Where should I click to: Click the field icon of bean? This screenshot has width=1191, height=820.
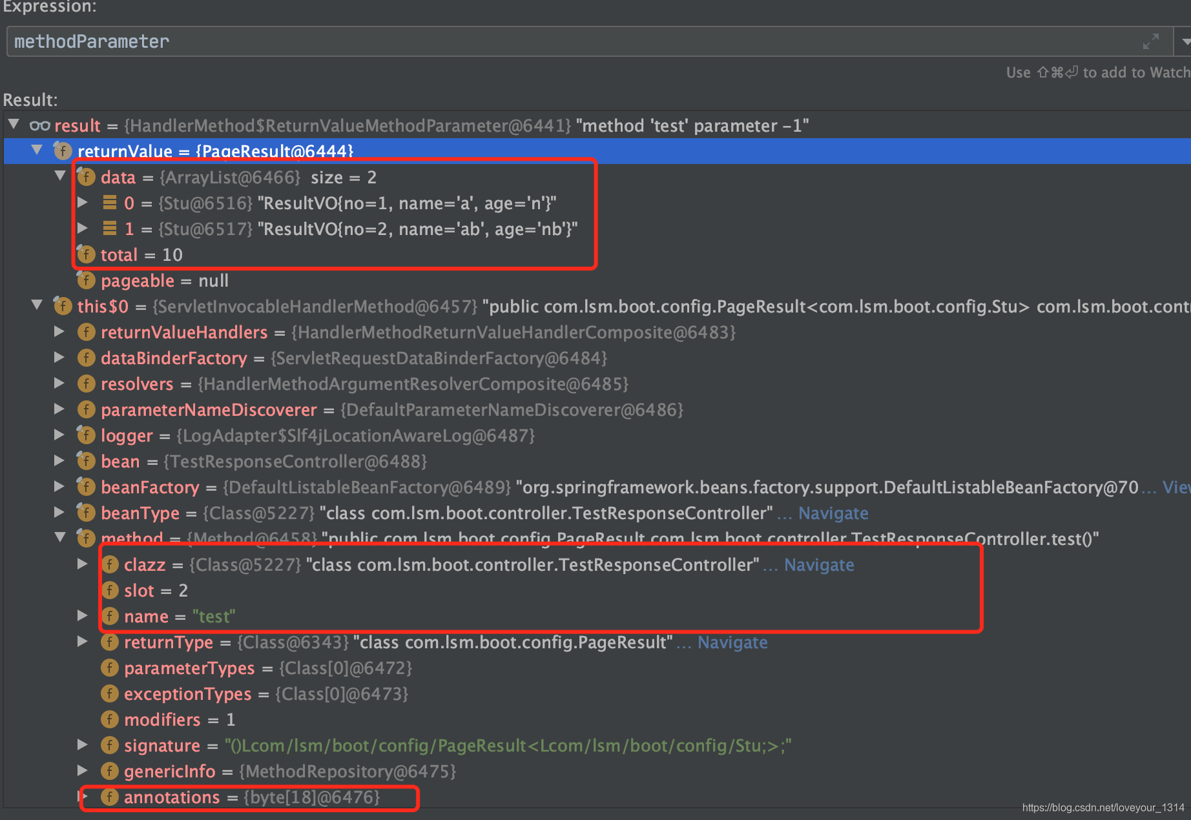86,460
